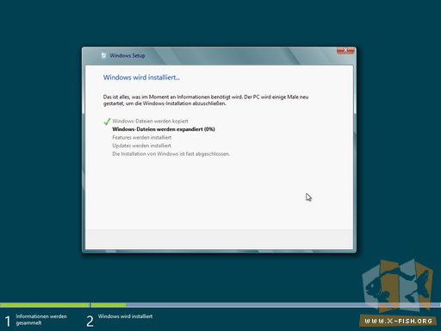Click 'Informationen werden gesammelt' stage label
The width and height of the screenshot is (441, 331).
coord(41,320)
